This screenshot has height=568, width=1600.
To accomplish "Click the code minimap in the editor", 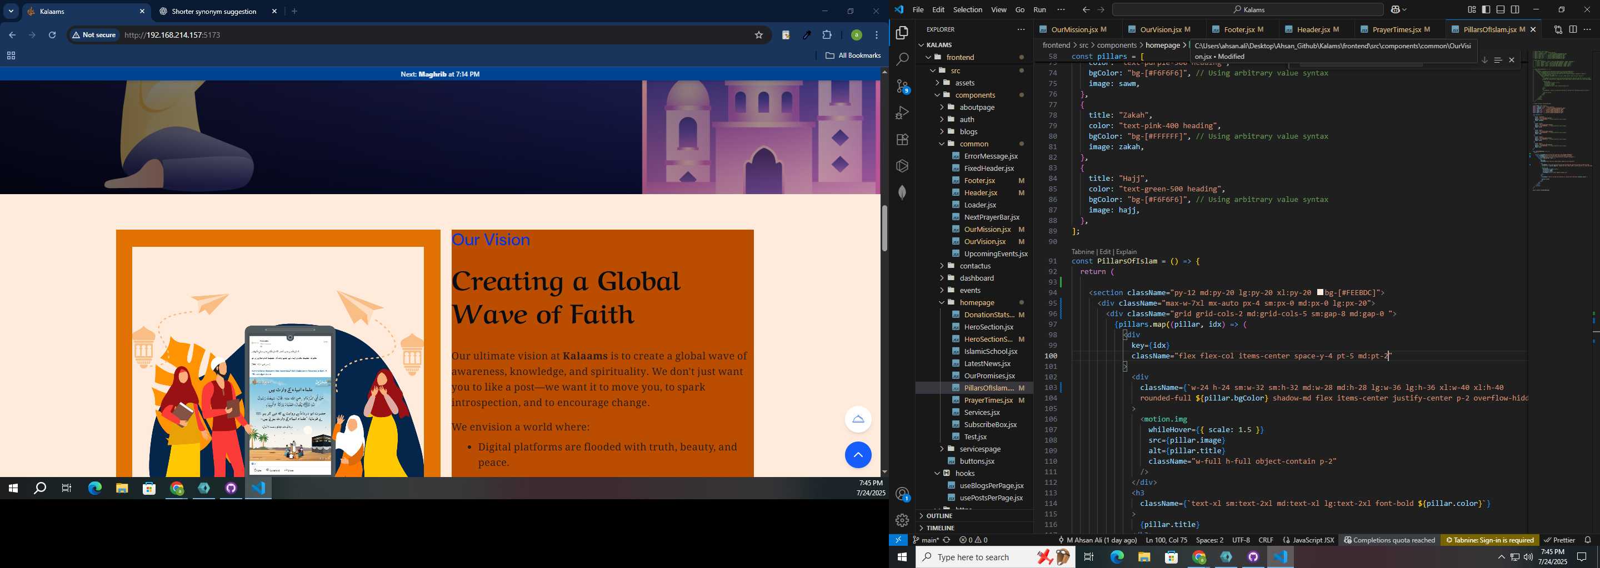I will (1561, 121).
